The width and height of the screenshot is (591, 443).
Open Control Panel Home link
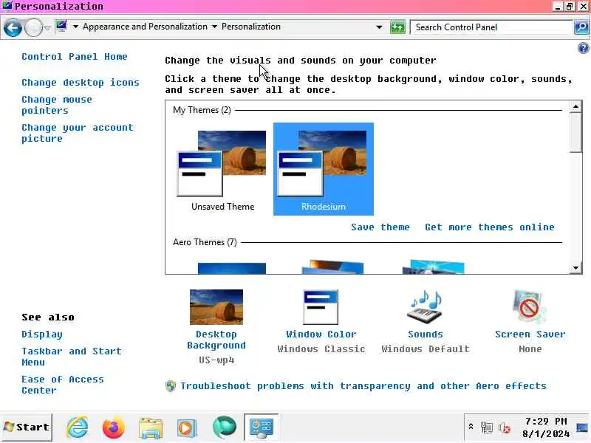(75, 57)
